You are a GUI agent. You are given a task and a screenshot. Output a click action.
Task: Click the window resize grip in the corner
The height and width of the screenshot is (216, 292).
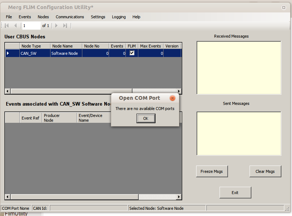[287, 209]
